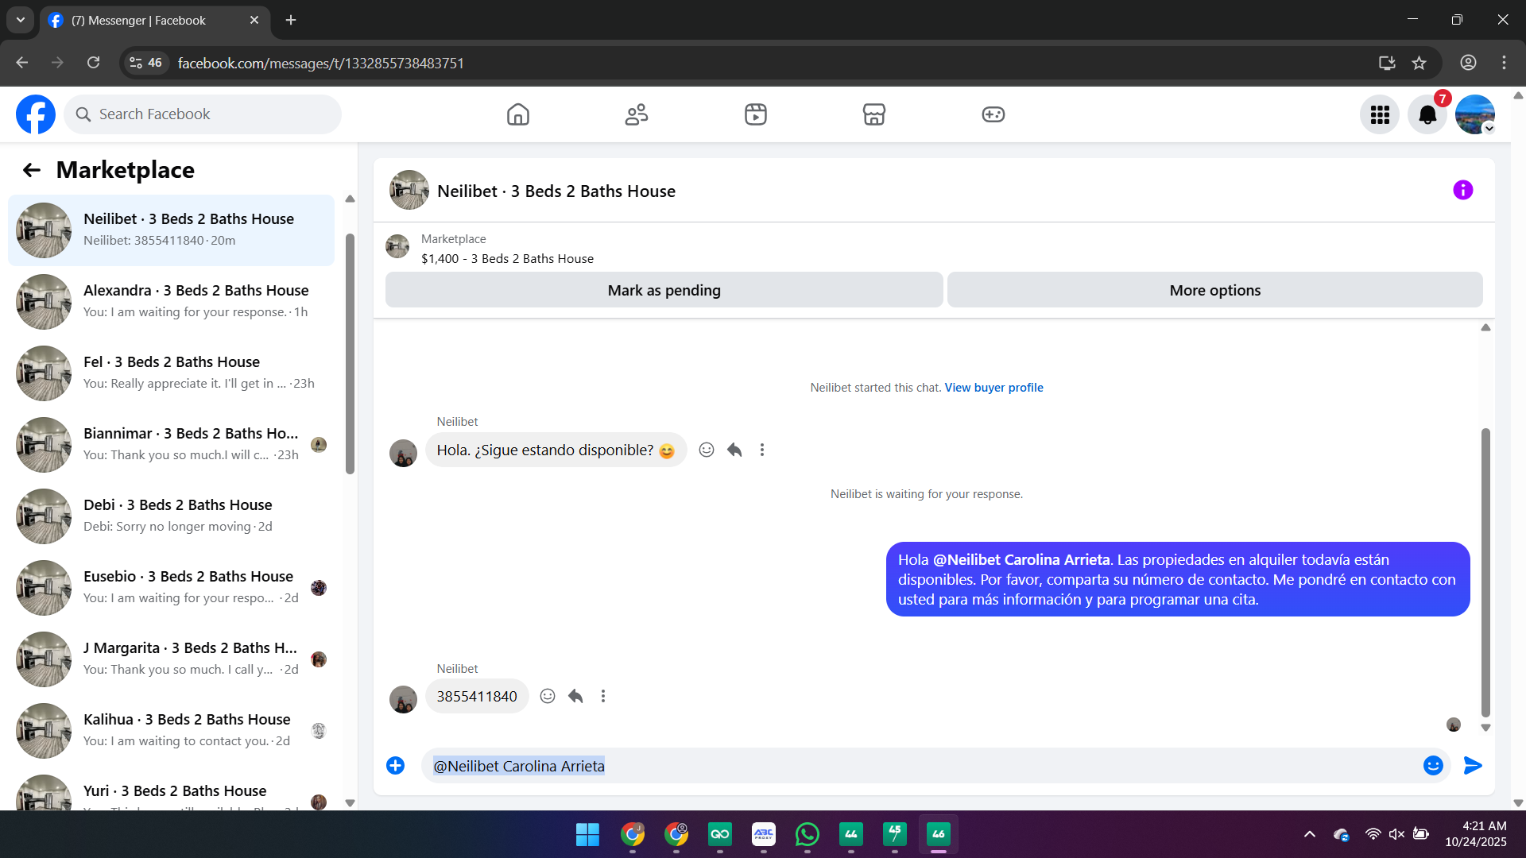The width and height of the screenshot is (1526, 858).
Task: Select the Messenger Facebook browser tab
Action: tap(155, 21)
